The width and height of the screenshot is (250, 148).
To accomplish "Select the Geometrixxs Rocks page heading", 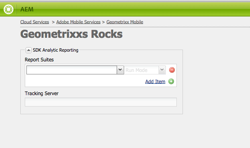I will pyautogui.click(x=72, y=34).
